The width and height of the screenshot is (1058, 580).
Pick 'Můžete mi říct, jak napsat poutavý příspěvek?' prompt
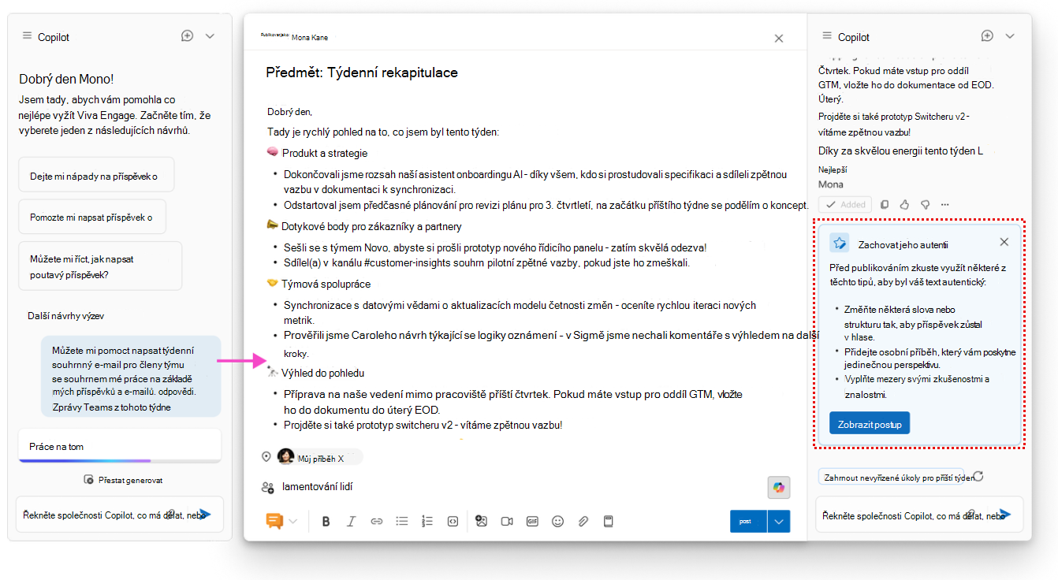tap(100, 266)
